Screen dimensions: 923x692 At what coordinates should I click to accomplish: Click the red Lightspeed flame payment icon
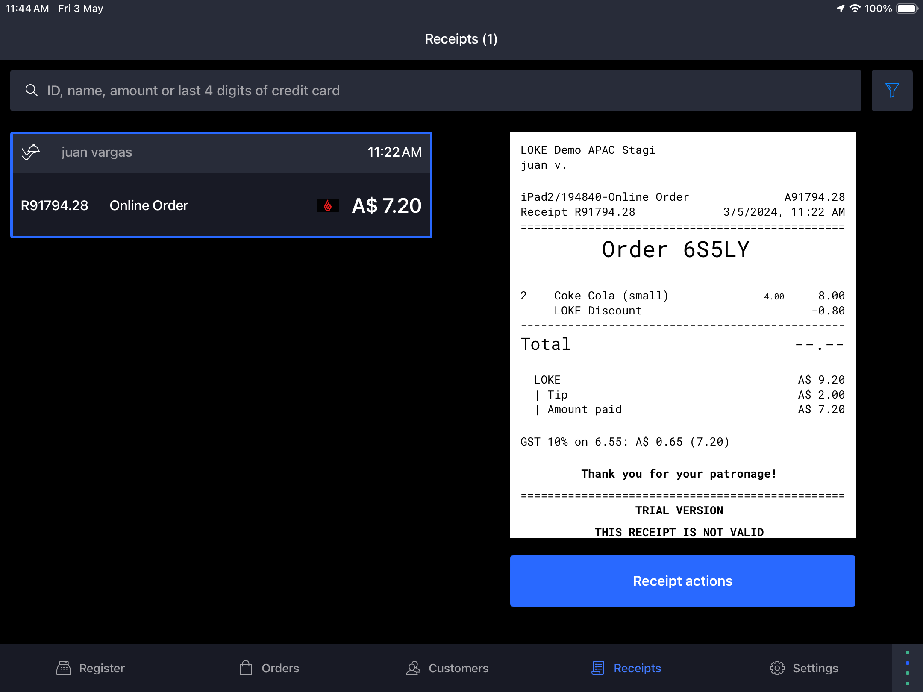point(328,205)
